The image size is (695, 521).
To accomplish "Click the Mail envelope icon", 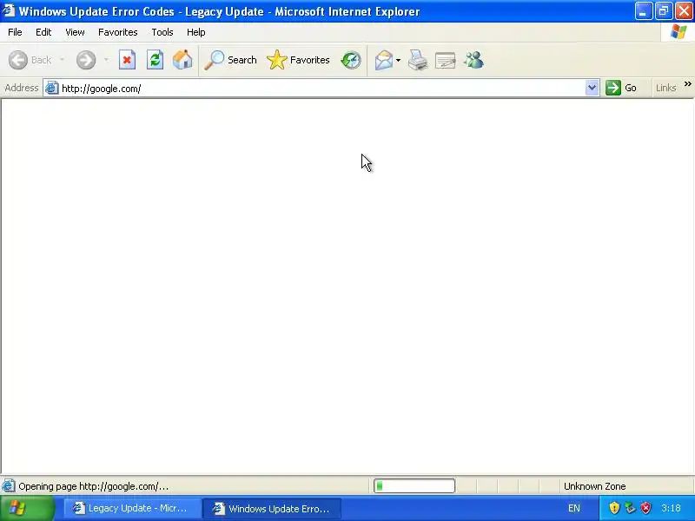I will [383, 60].
